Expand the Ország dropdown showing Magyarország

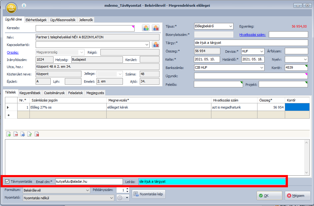[x=81, y=52]
